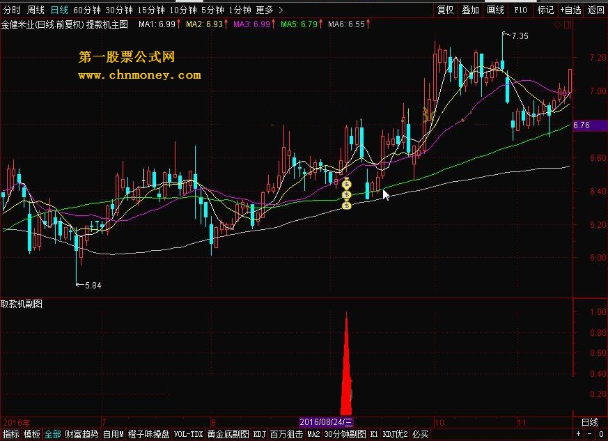This screenshot has width=608, height=441.
Task: Select the MA2: 6.93 moving average label
Action: [x=207, y=24]
